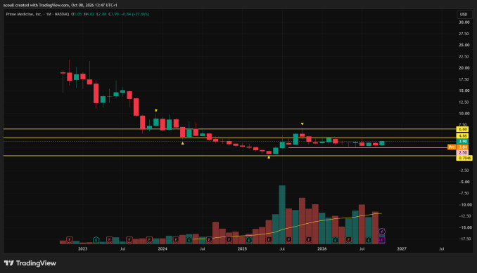Click the +0.84 (+27.66%) change value

tap(135, 14)
